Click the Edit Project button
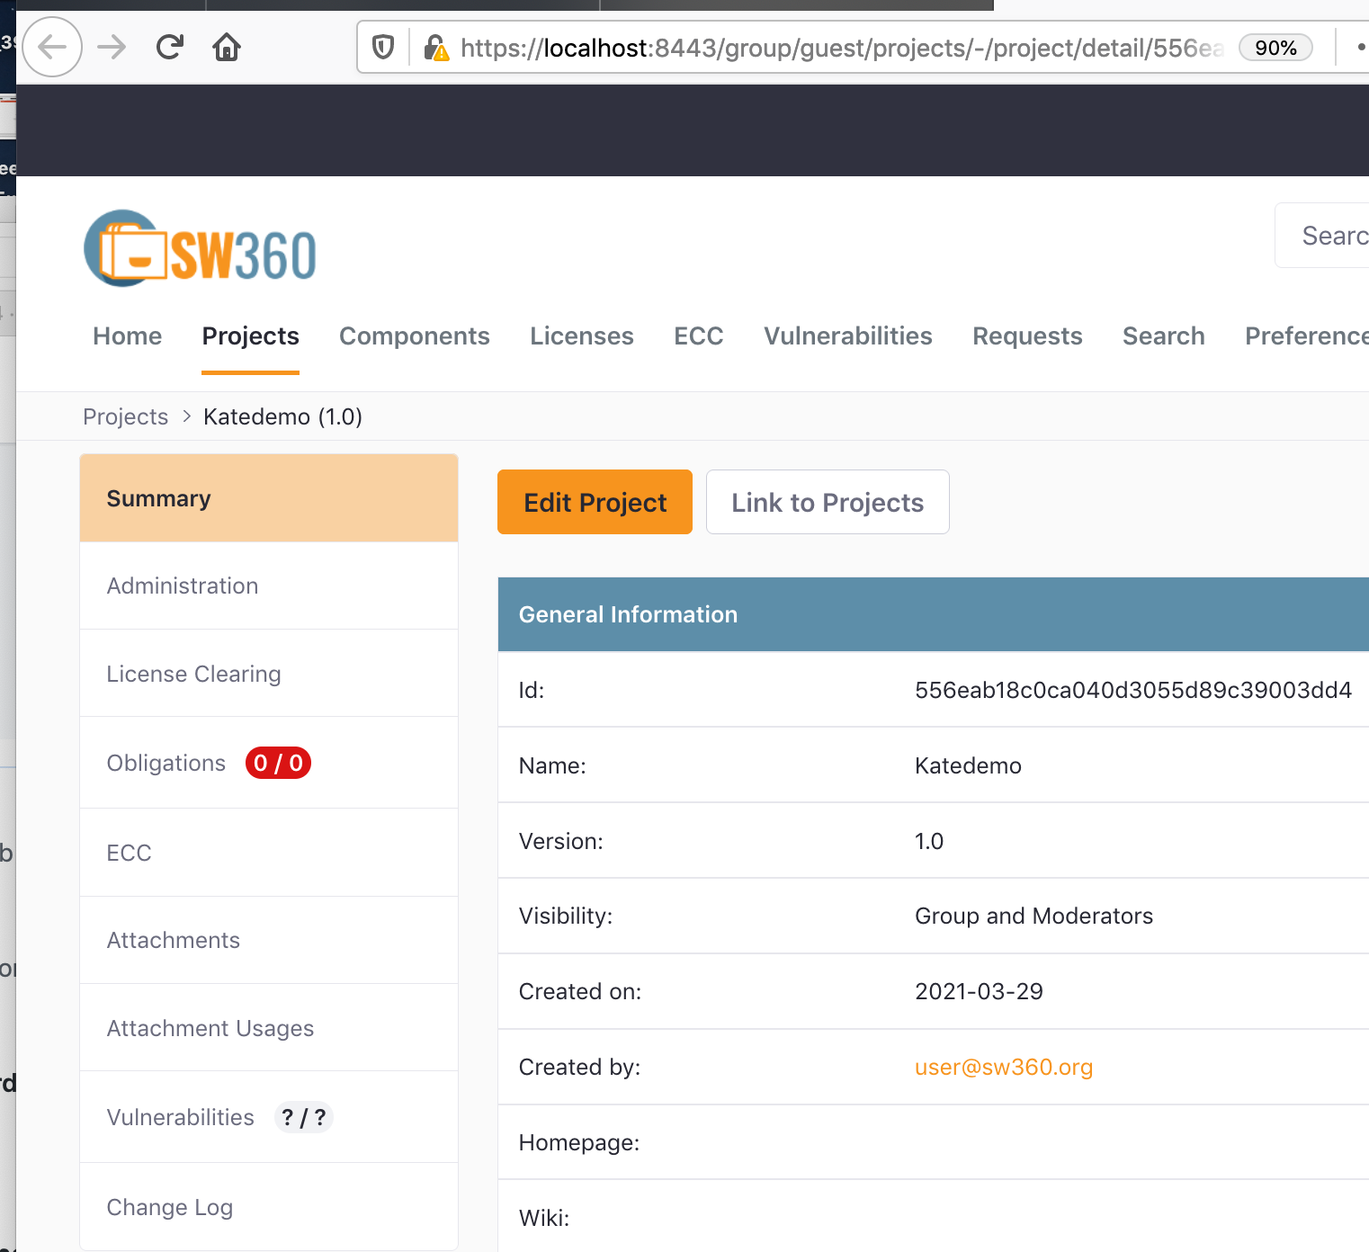This screenshot has height=1252, width=1369. 594,502
